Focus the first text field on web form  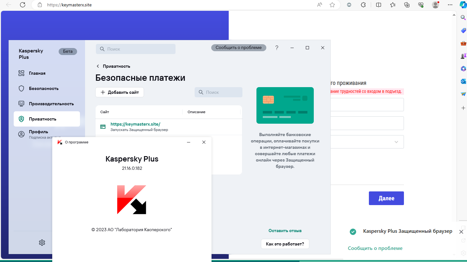(367, 105)
